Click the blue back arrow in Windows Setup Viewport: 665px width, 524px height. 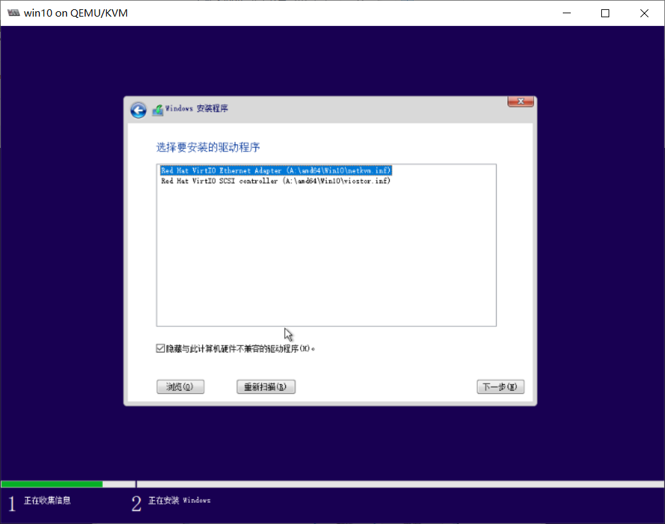pyautogui.click(x=138, y=110)
